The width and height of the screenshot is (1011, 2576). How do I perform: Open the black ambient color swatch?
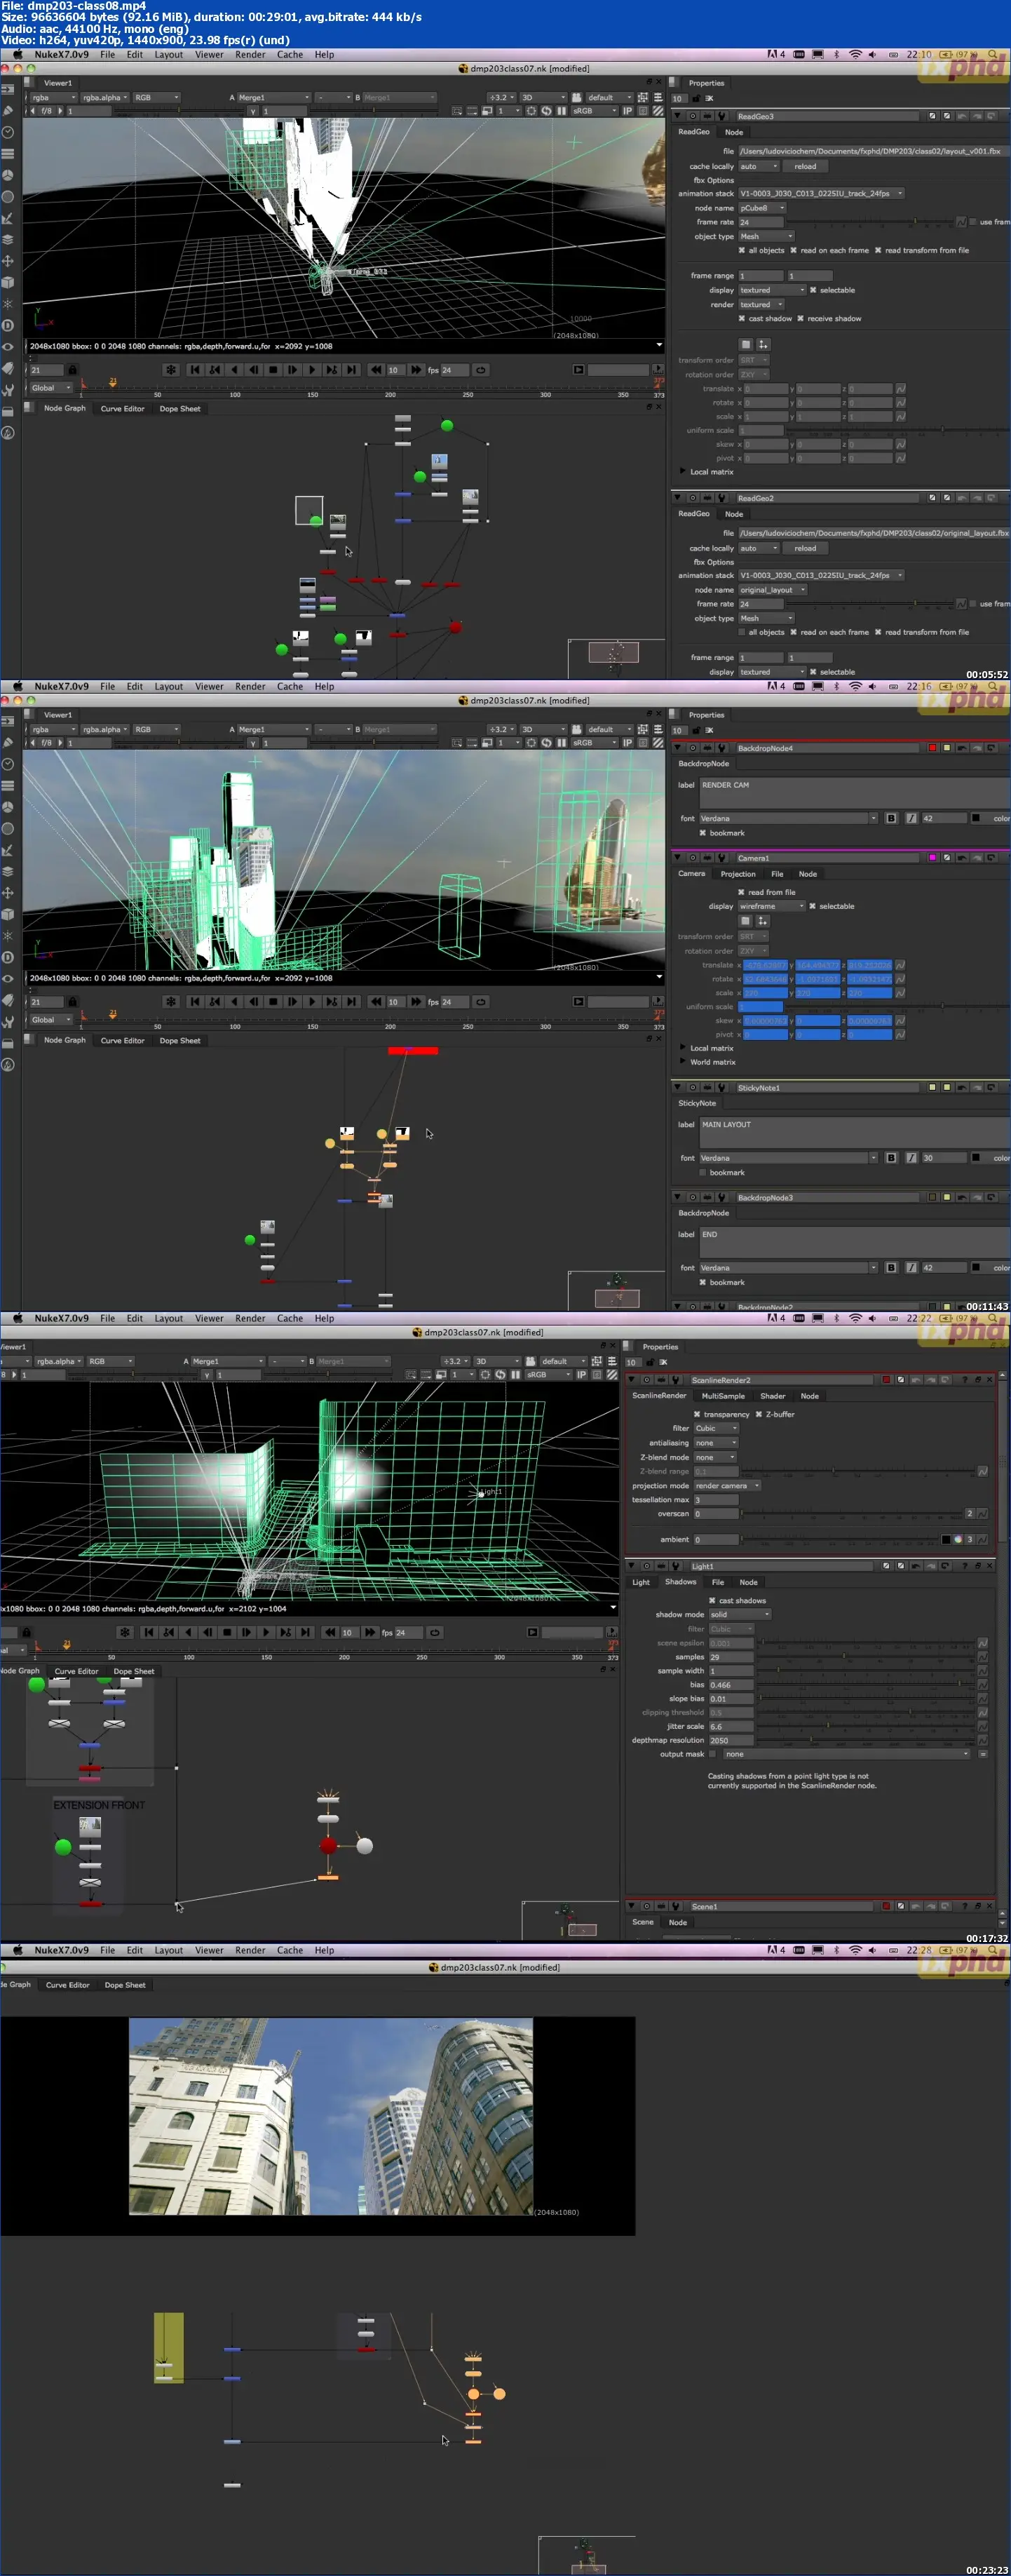coord(946,1540)
